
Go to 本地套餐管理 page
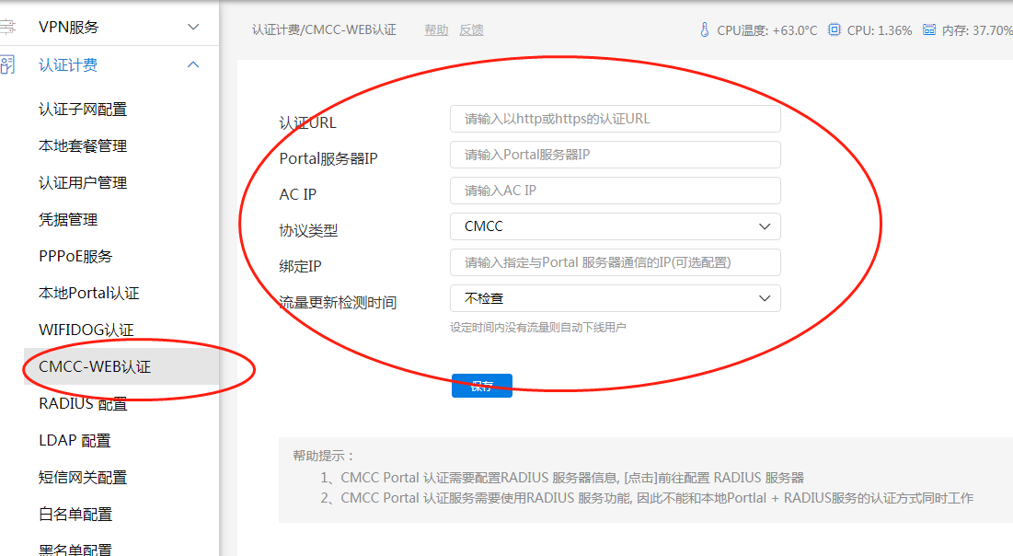(83, 146)
